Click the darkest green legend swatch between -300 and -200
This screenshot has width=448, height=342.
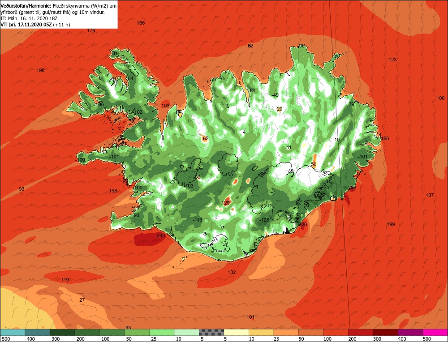coord(62,332)
